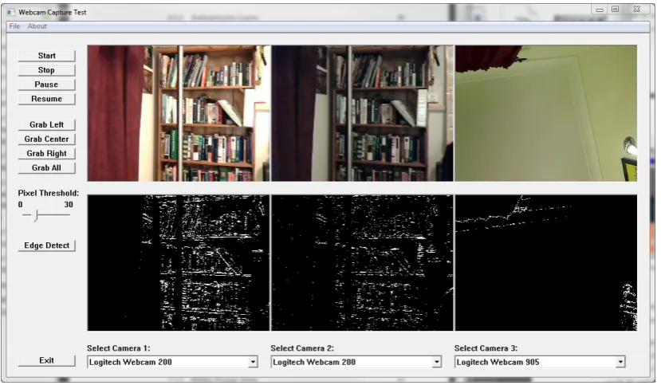Minimize the Webcam Capture Test window

click(600, 10)
